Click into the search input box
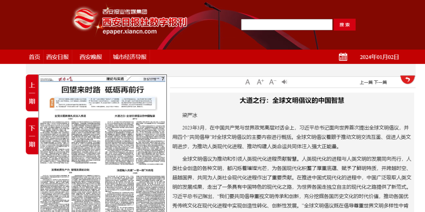Screen dimensions: 425x212 click(x=286, y=24)
